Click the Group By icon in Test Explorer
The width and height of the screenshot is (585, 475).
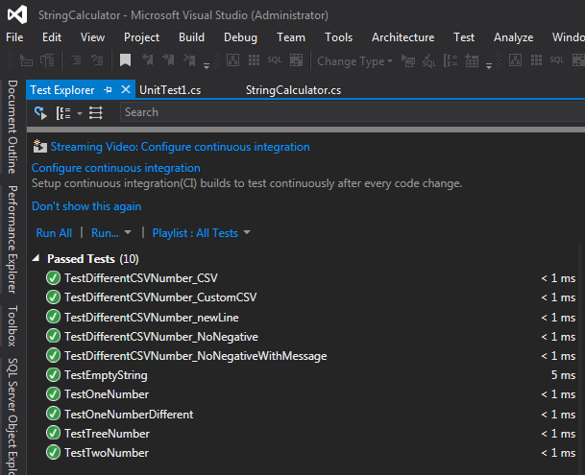[x=63, y=112]
